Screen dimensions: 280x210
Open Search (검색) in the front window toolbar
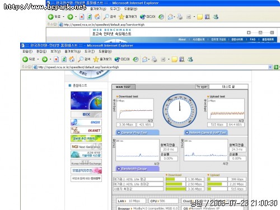84,59
